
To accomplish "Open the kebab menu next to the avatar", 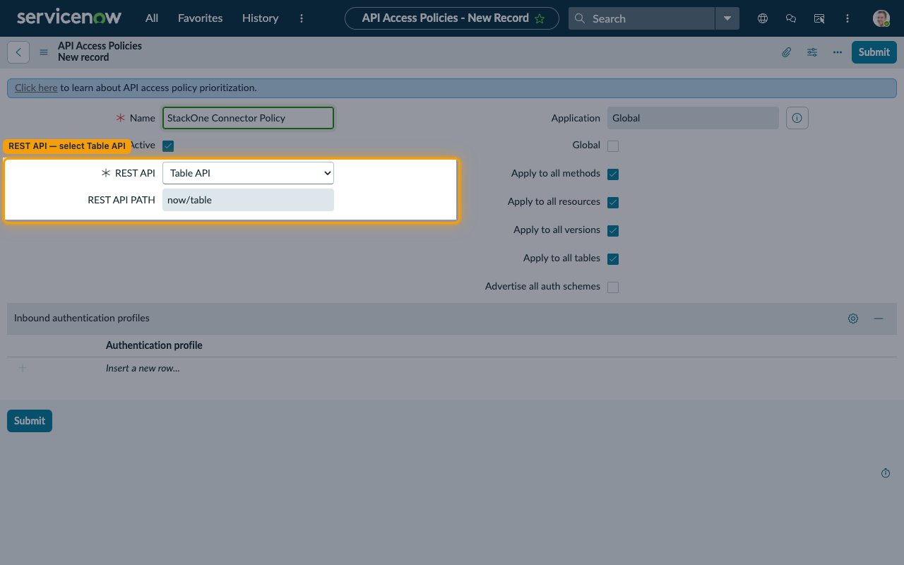I will pos(847,19).
